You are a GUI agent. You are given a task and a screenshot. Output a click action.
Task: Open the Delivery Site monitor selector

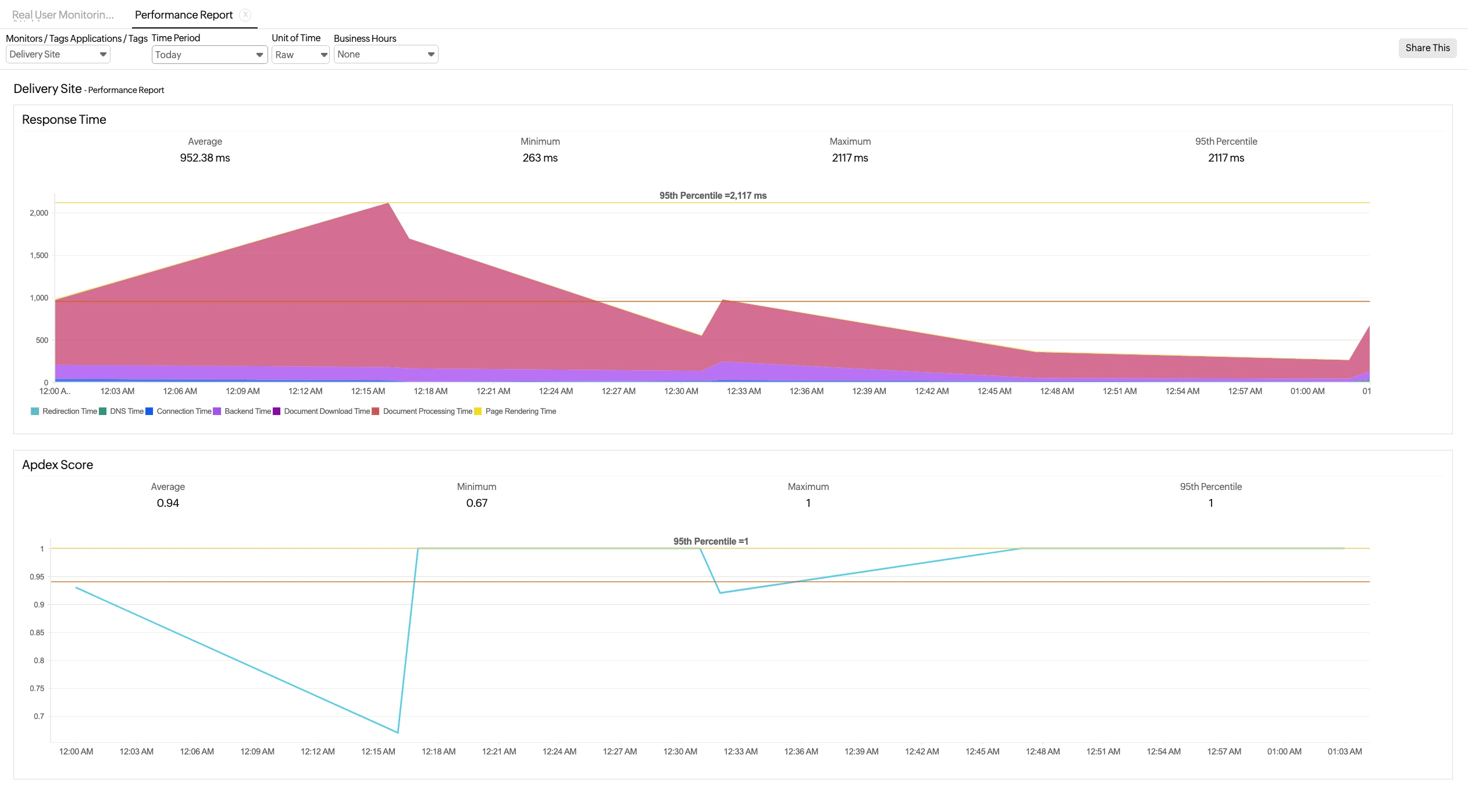point(57,53)
